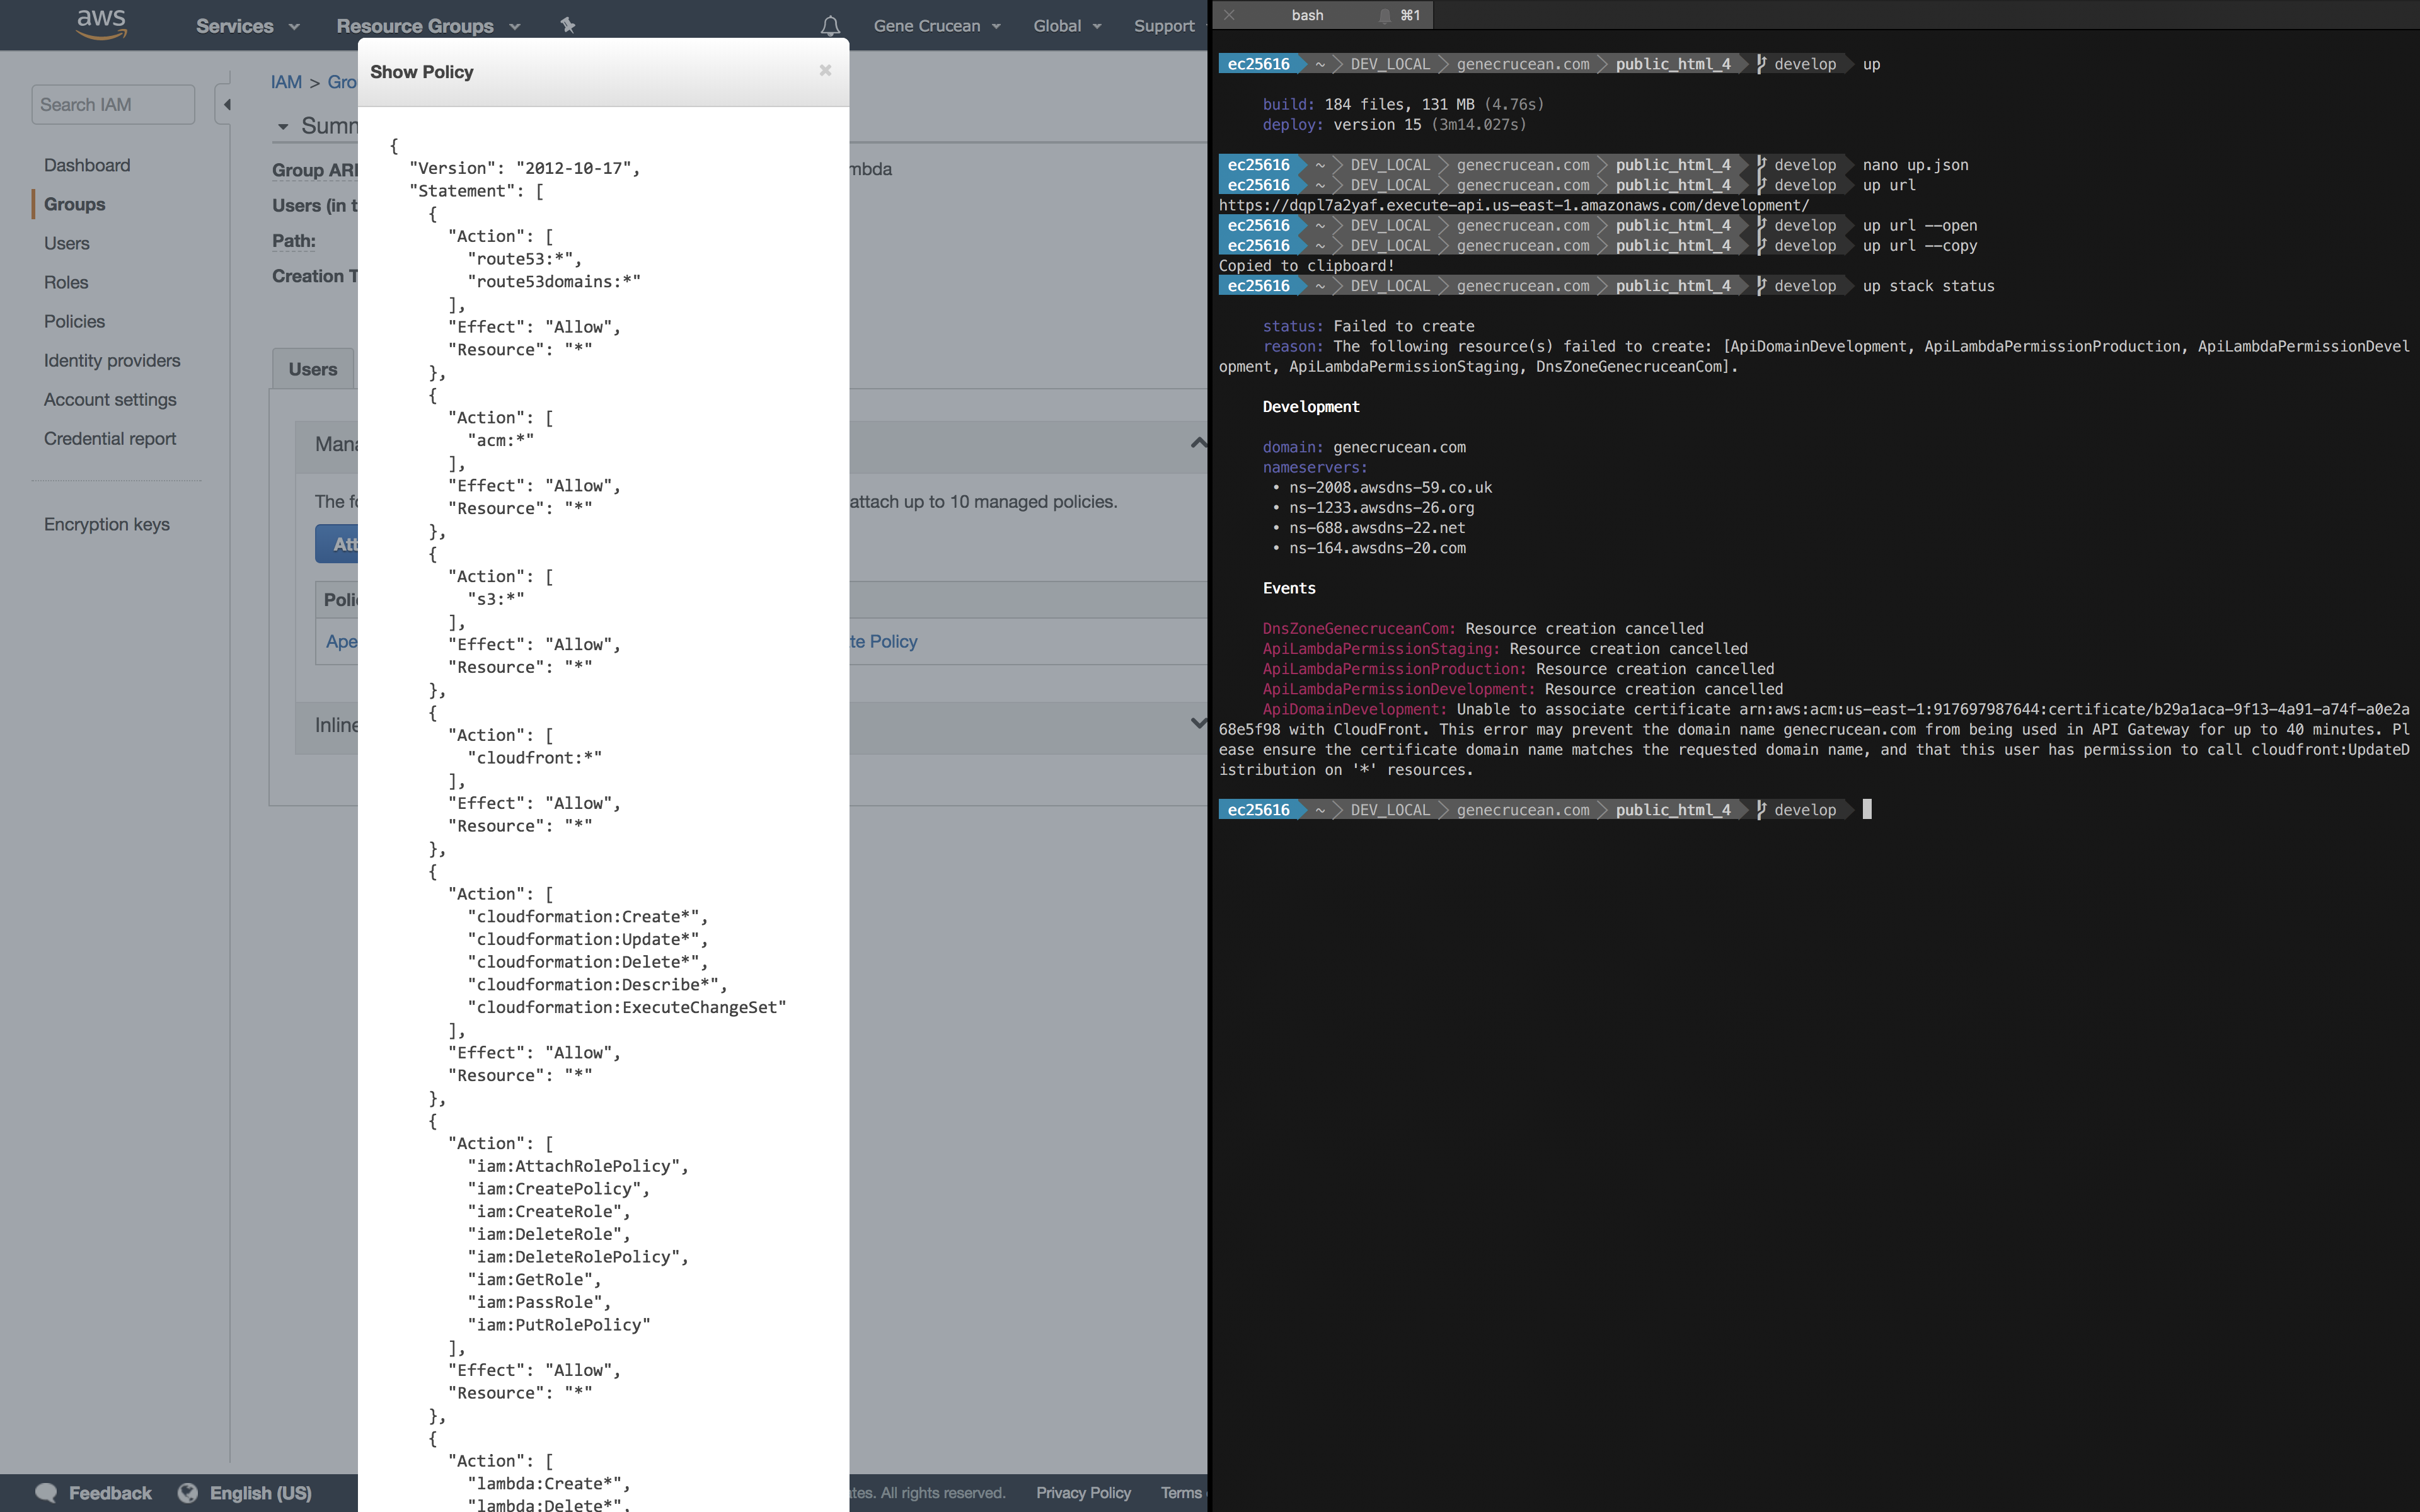Image resolution: width=2420 pixels, height=1512 pixels.
Task: Click ApiDomainDevelopment error event
Action: coord(1814,739)
